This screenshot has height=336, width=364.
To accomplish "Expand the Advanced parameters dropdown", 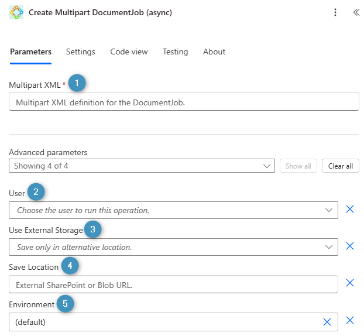I will [142, 166].
